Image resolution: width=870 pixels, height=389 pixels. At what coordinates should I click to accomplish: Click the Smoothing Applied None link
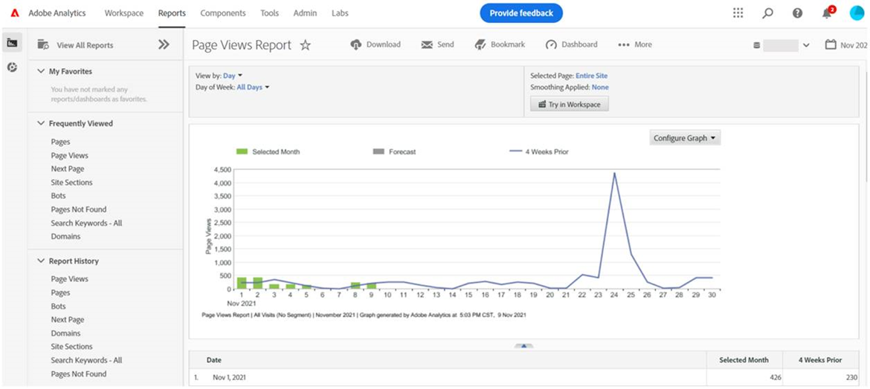(600, 87)
